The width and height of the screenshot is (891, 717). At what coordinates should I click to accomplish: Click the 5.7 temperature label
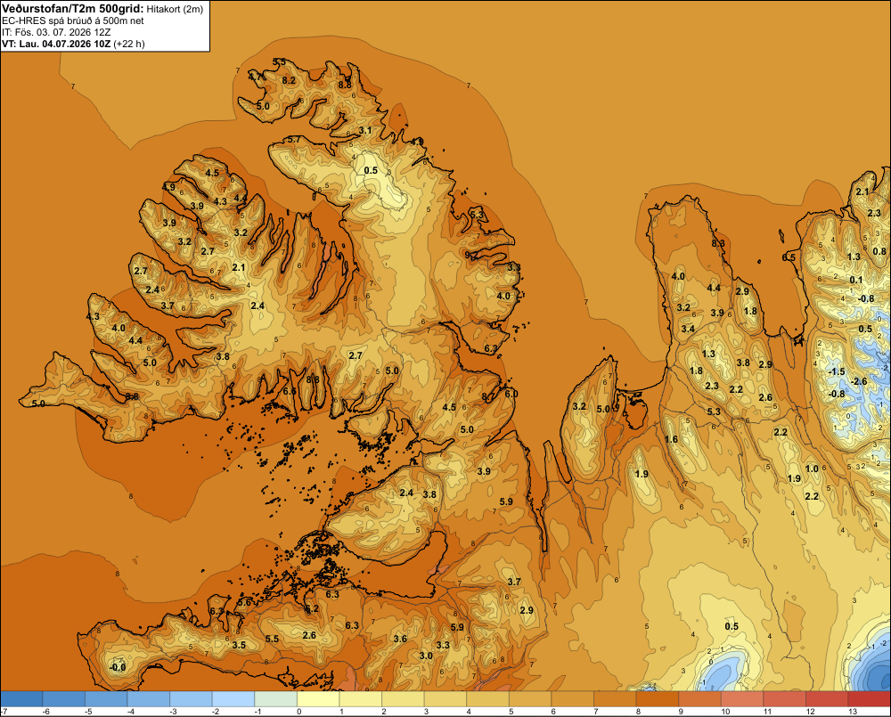click(294, 139)
